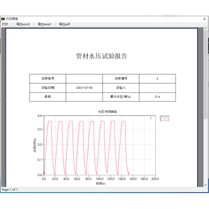Click the x-axis tick 20.0

[x=55, y=179]
